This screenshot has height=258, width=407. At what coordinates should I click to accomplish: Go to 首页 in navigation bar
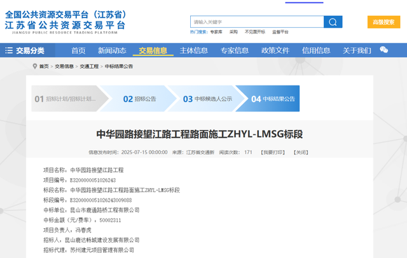pyautogui.click(x=78, y=51)
